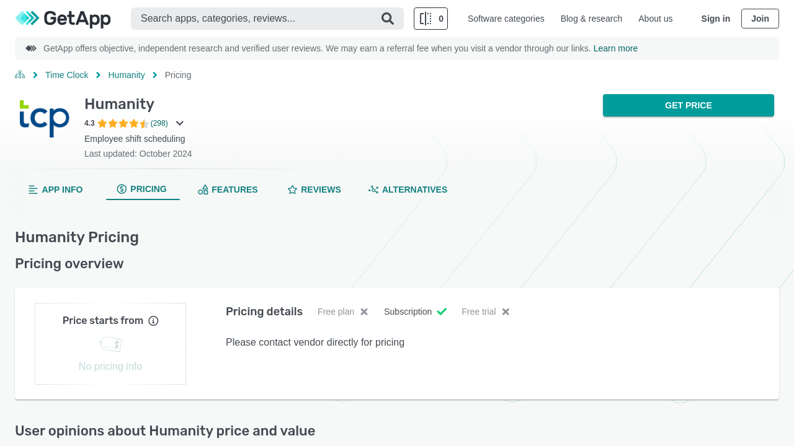This screenshot has width=794, height=446.
Task: Click the Price starts from info icon
Action: (x=153, y=321)
